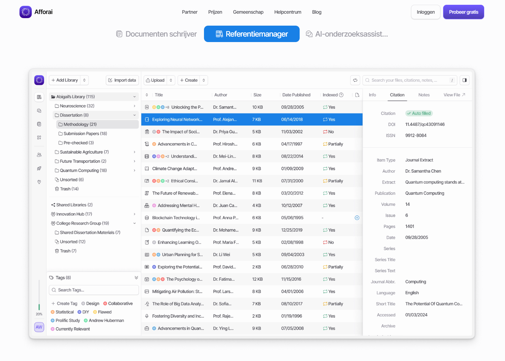Image resolution: width=505 pixels, height=361 pixels.
Task: Collapse the Tags panel chevron
Action: pyautogui.click(x=136, y=278)
